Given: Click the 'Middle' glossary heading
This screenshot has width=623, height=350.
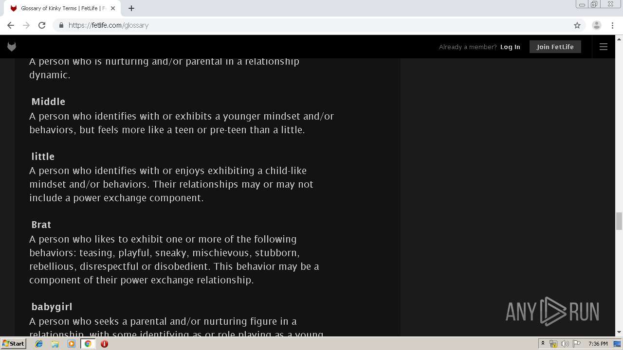Looking at the screenshot, I should click(x=48, y=102).
